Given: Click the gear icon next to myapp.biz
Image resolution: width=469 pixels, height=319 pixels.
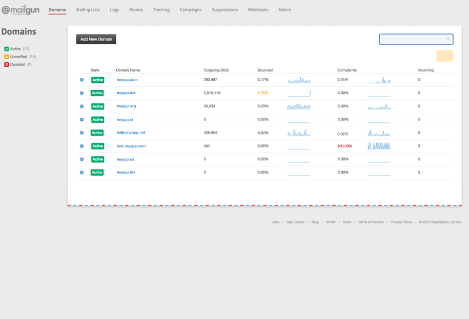Looking at the screenshot, I should [x=82, y=172].
